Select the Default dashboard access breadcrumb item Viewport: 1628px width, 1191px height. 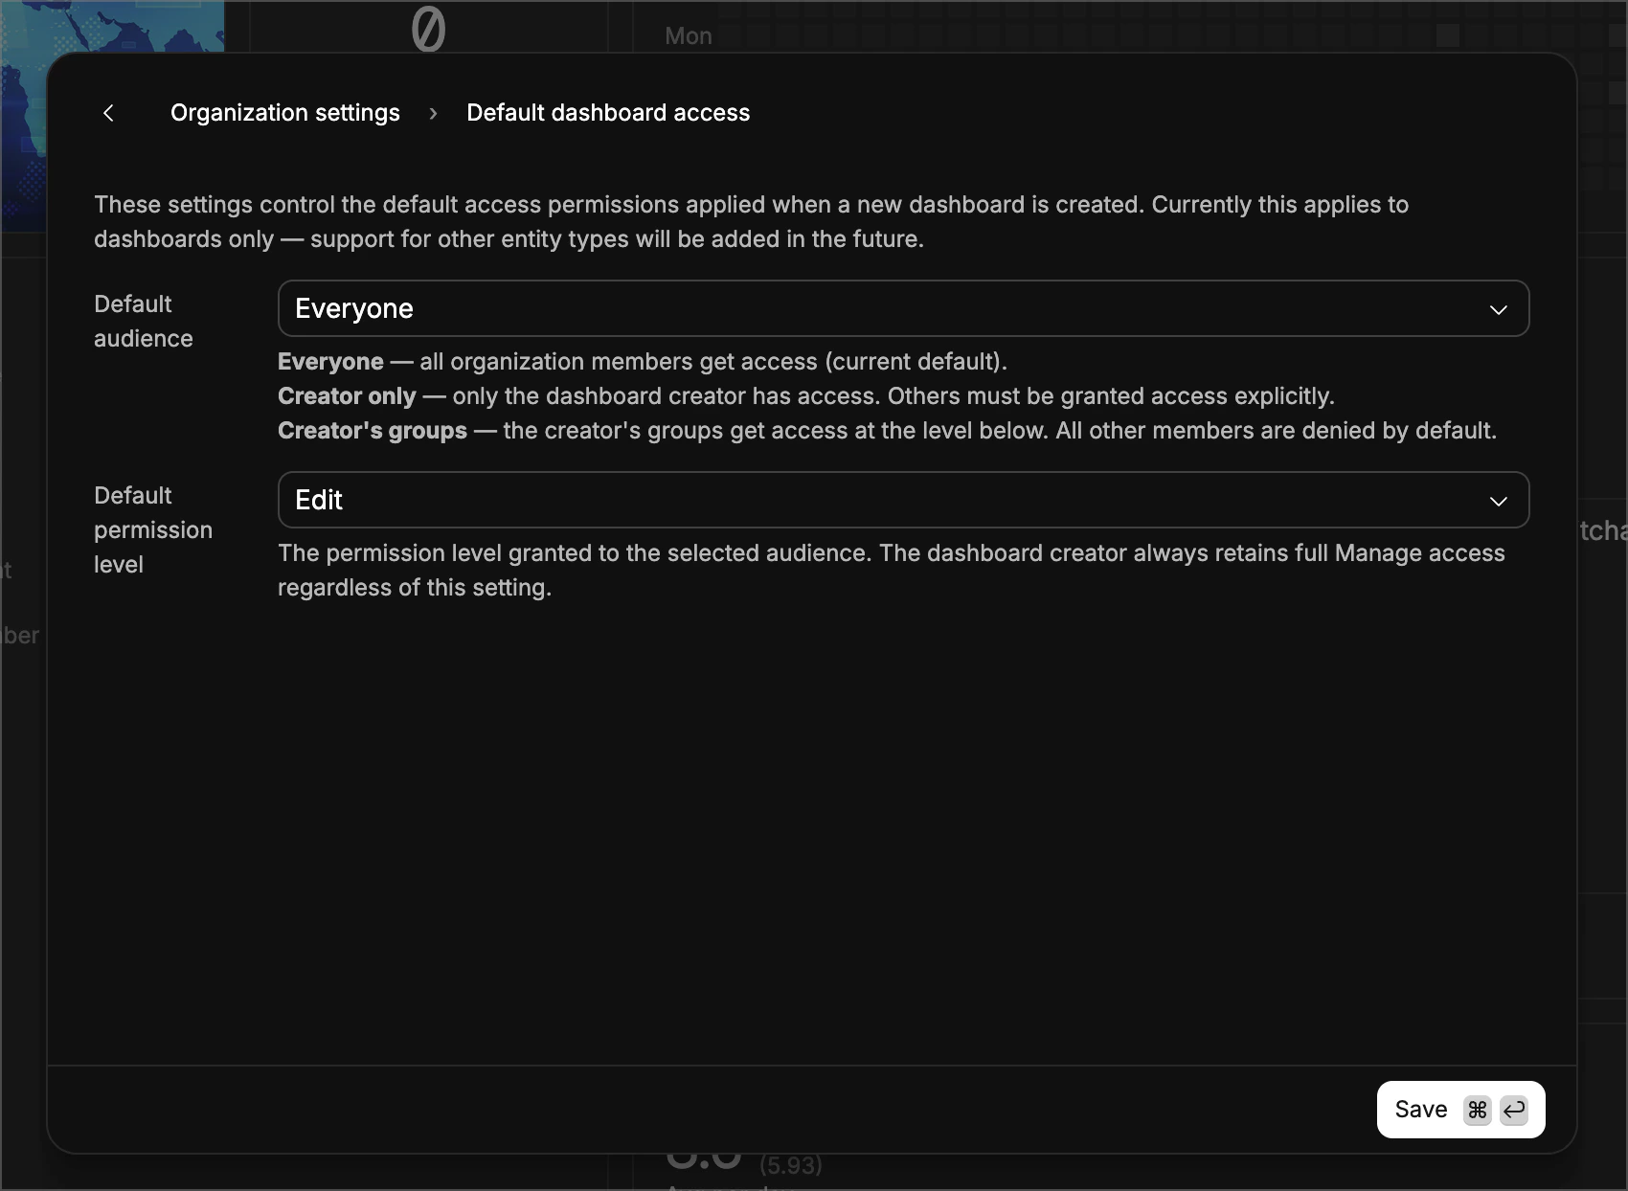click(x=607, y=113)
